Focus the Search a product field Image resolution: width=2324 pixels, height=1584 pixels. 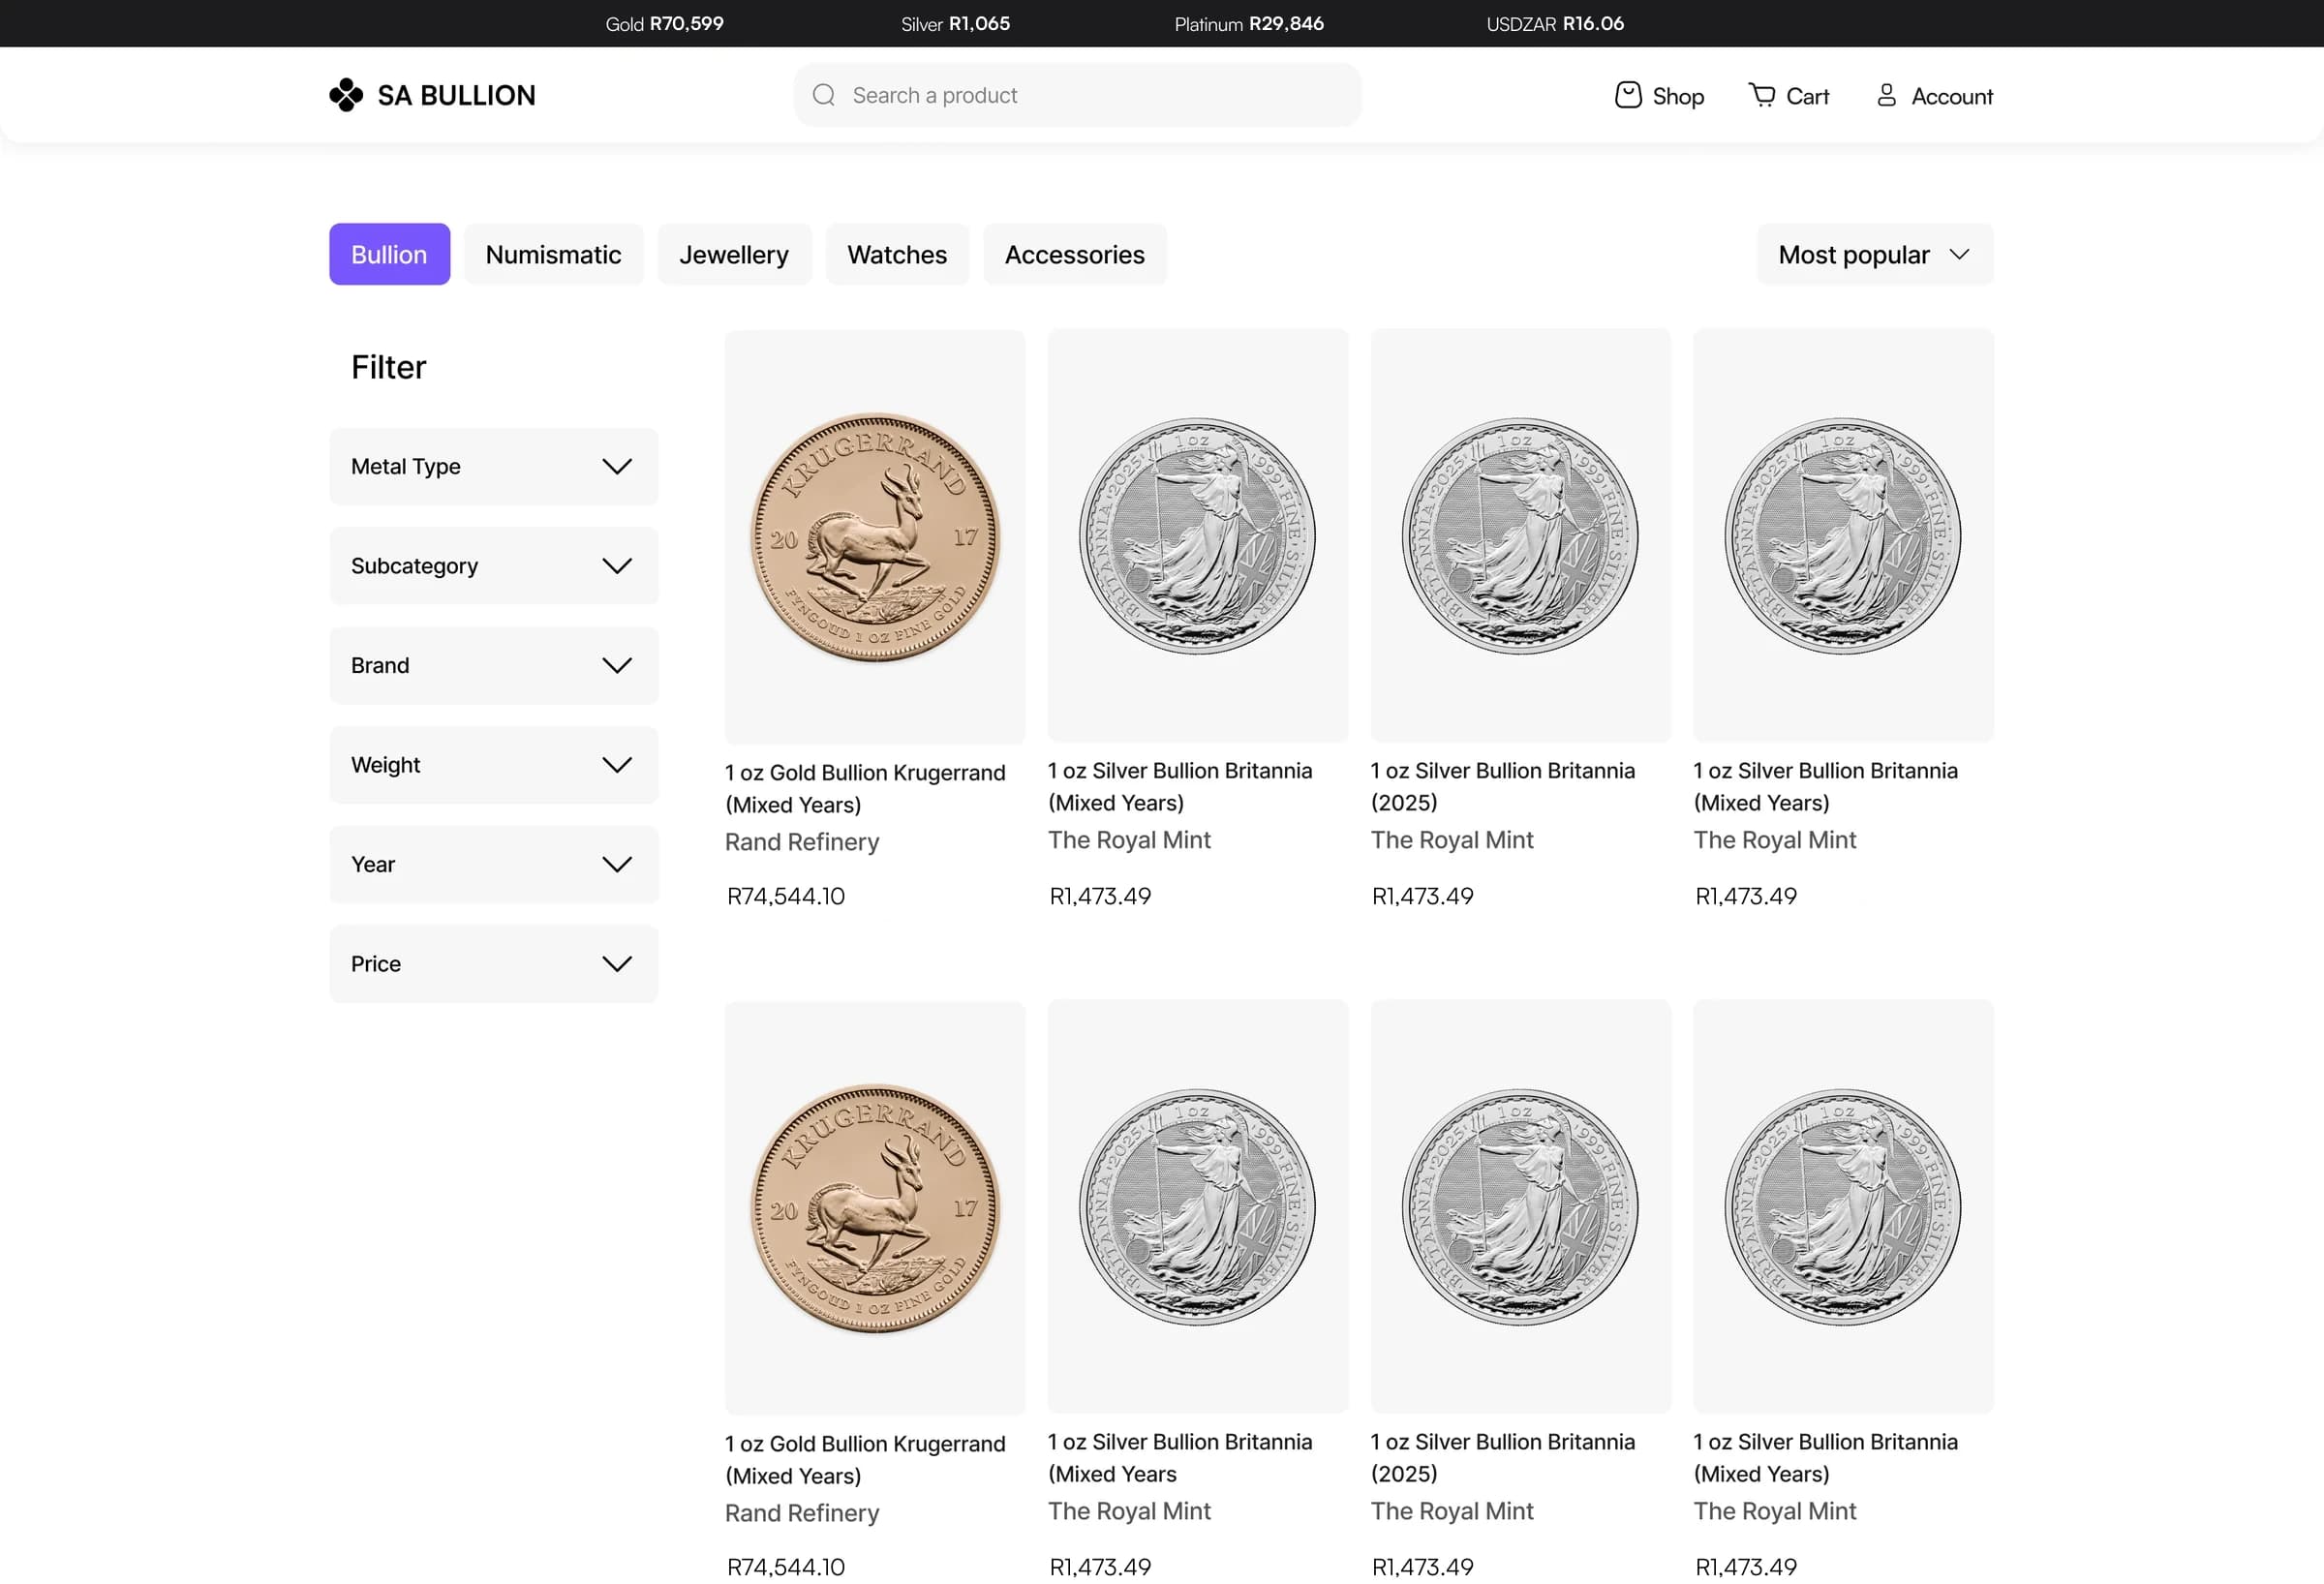(1077, 95)
